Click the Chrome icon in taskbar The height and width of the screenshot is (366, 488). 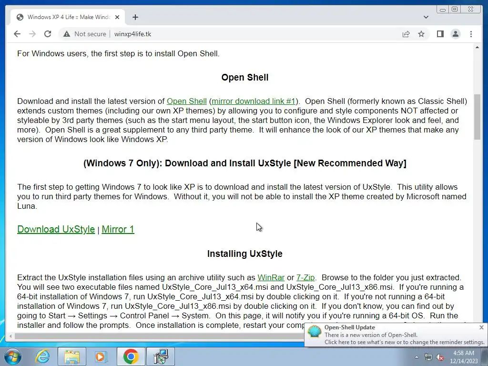point(131,356)
